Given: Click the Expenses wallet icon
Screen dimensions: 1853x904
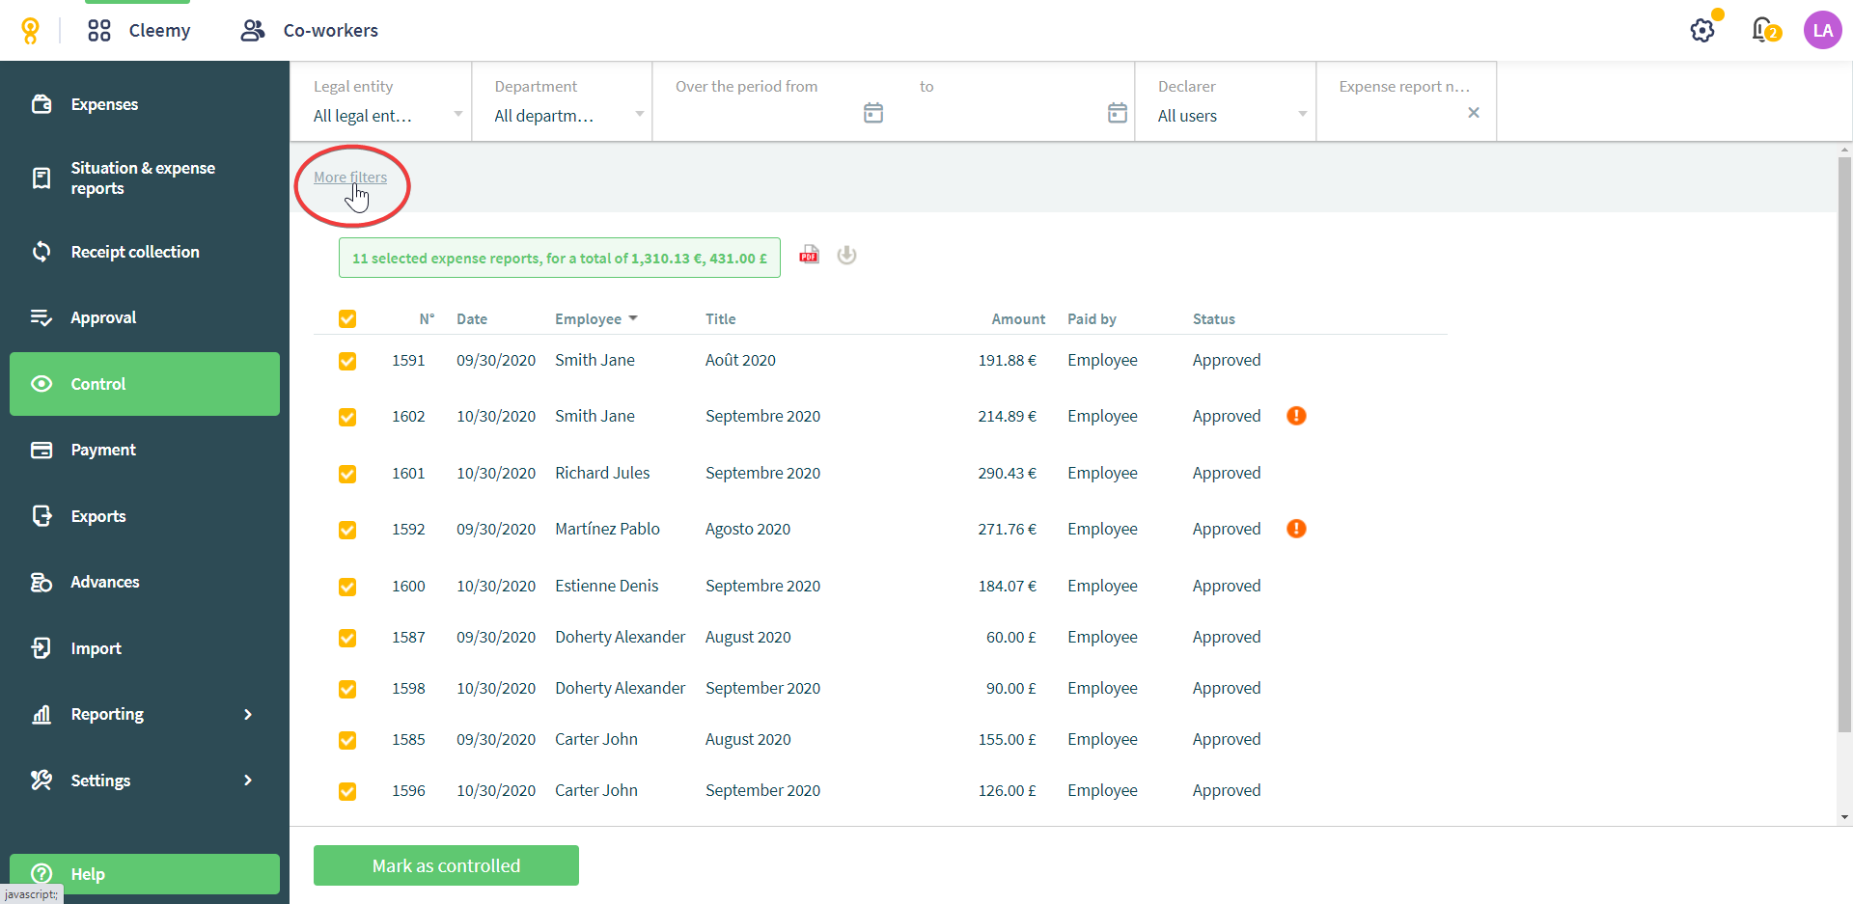Looking at the screenshot, I should (41, 104).
